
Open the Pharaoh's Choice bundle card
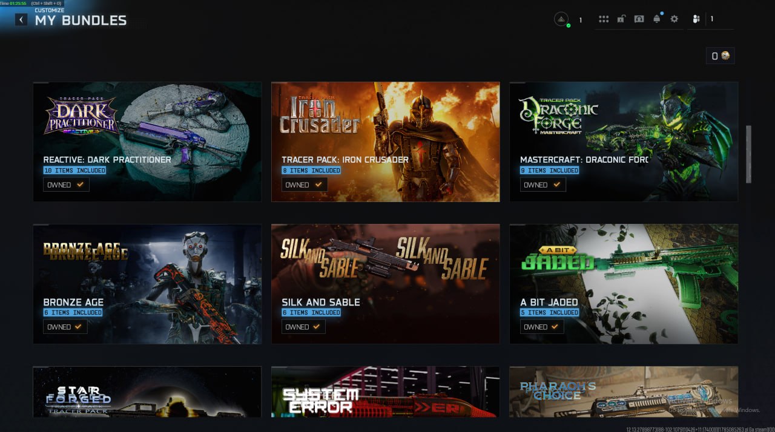coord(624,391)
